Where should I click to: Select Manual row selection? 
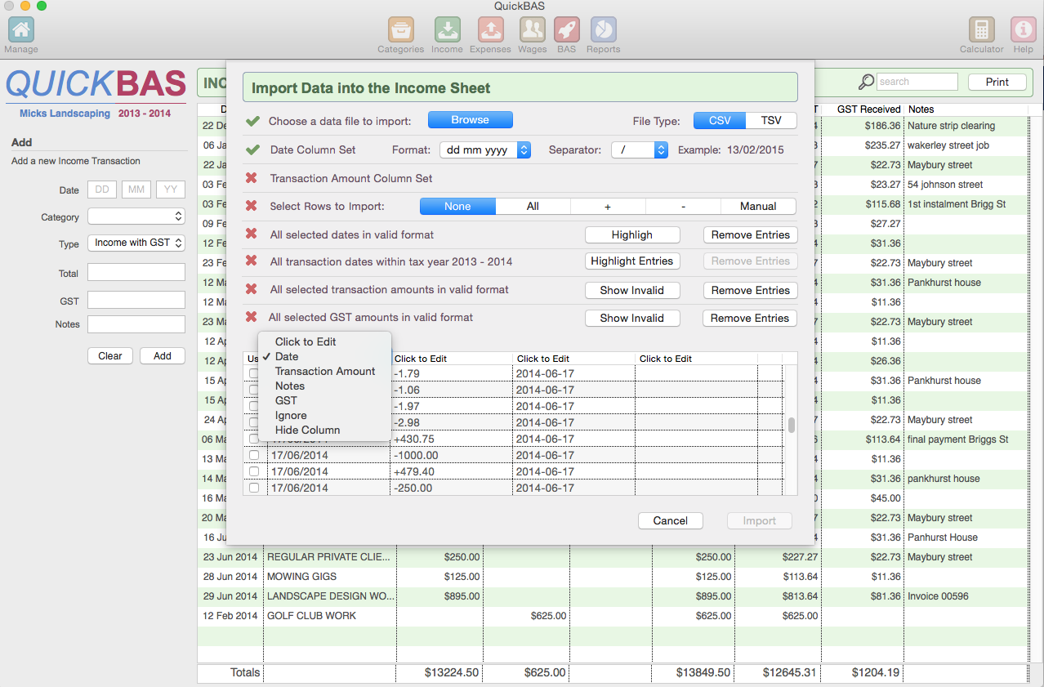[x=758, y=206]
